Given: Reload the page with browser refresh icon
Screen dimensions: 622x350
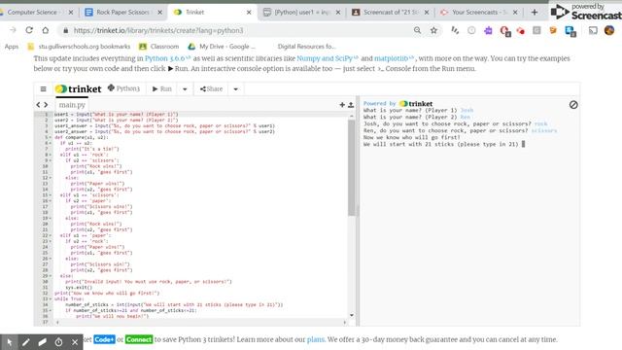Looking at the screenshot, I should pyautogui.click(x=29, y=30).
